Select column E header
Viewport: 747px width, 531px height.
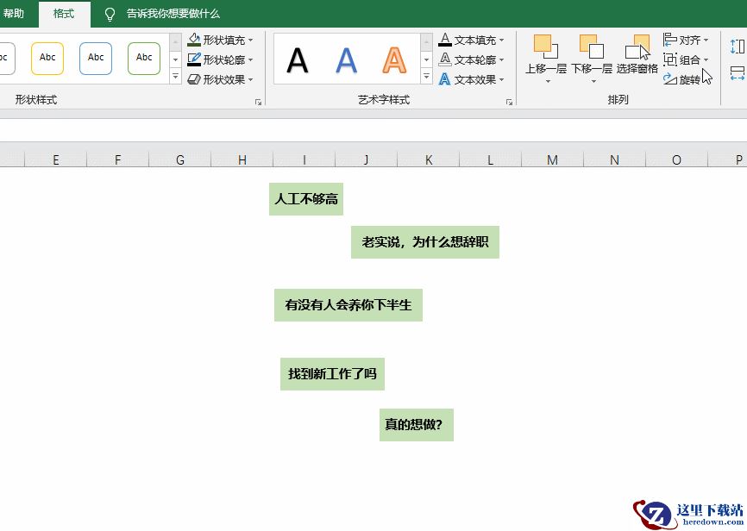[x=56, y=160]
